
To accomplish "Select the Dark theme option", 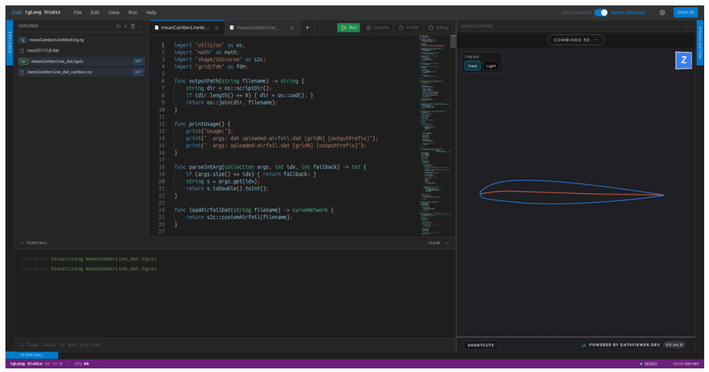I will pos(473,66).
